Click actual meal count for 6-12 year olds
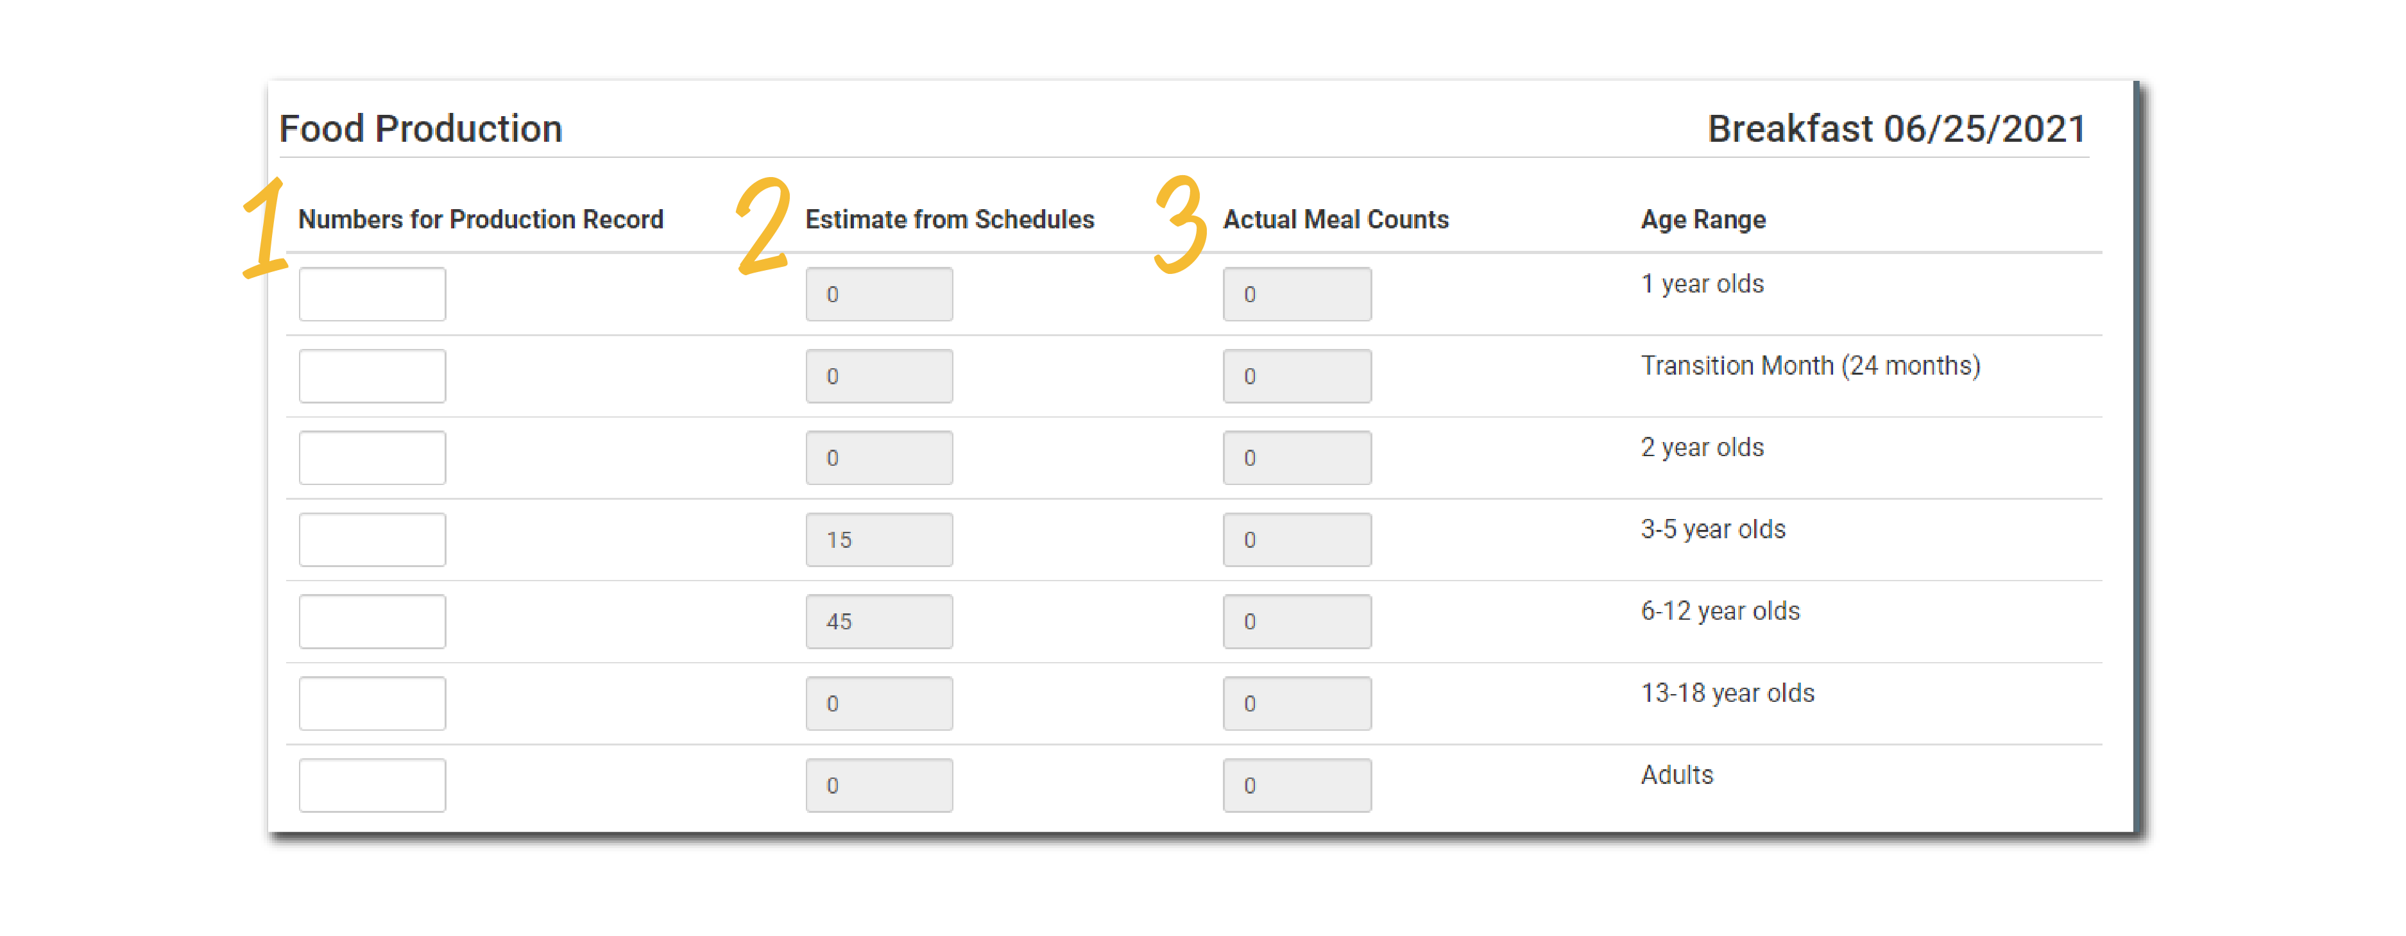Image resolution: width=2406 pixels, height=936 pixels. click(1297, 622)
